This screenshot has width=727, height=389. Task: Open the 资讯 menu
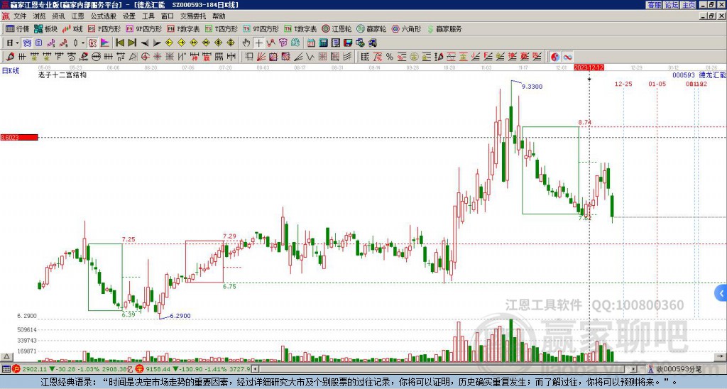pos(58,16)
